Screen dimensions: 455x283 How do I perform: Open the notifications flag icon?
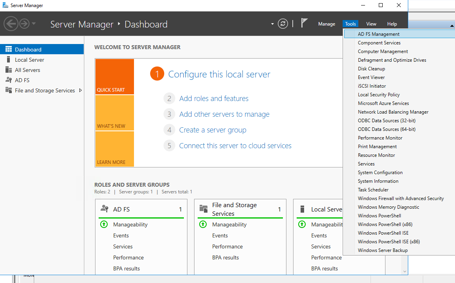pyautogui.click(x=304, y=23)
